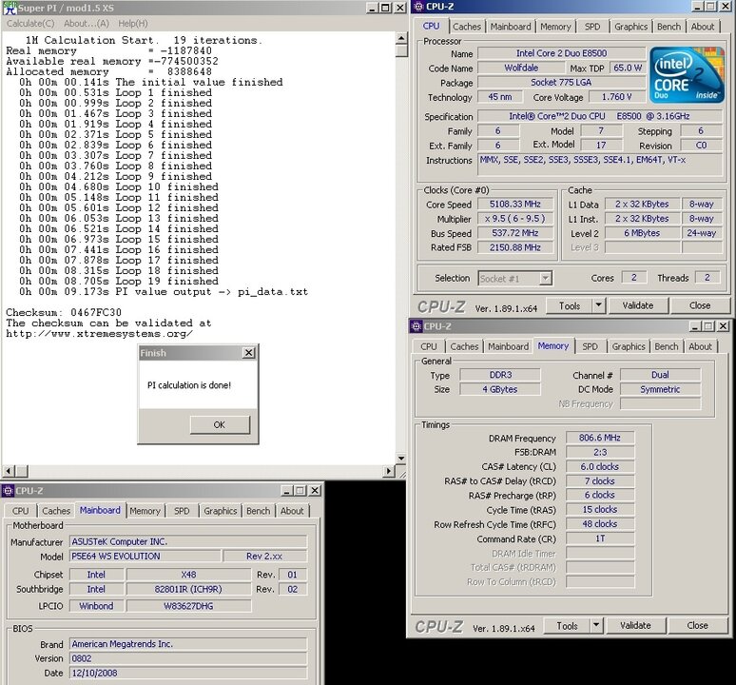Switch to SPD tab in top CPU-Z window
This screenshot has height=685, width=736.
pos(592,27)
